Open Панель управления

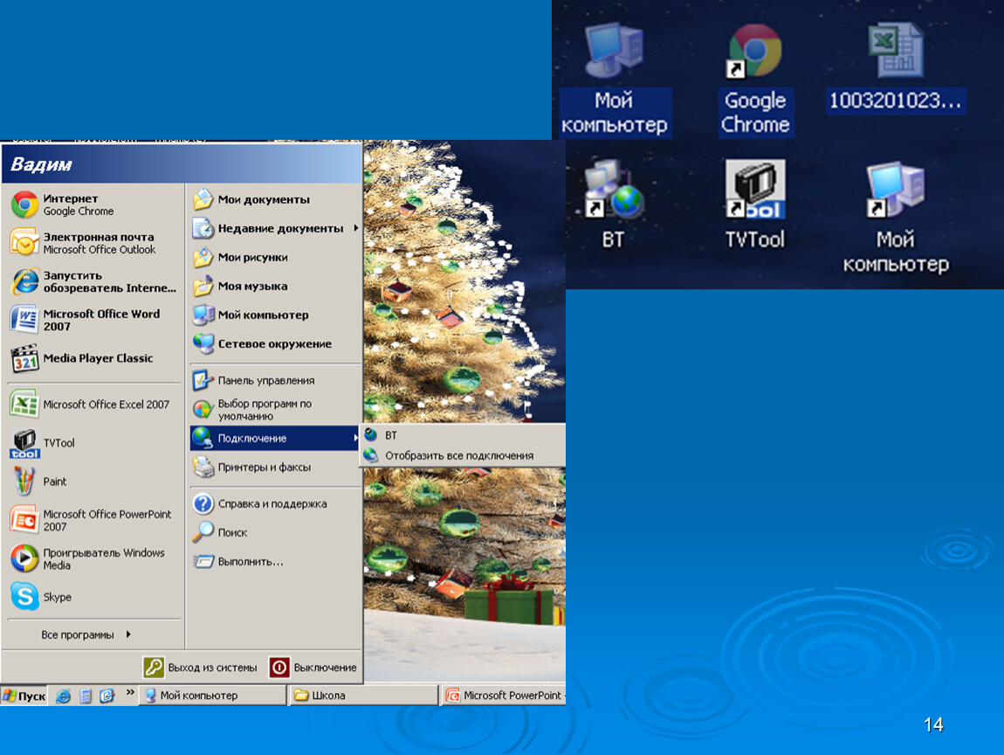click(x=275, y=380)
